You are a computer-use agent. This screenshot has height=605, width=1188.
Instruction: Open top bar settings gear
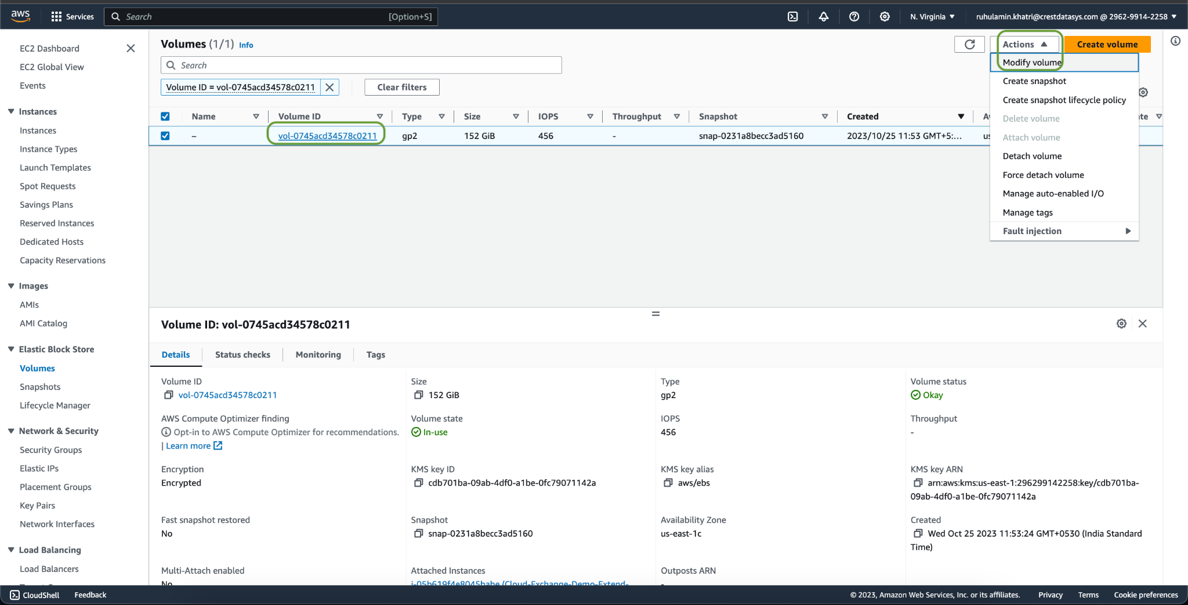coord(885,16)
